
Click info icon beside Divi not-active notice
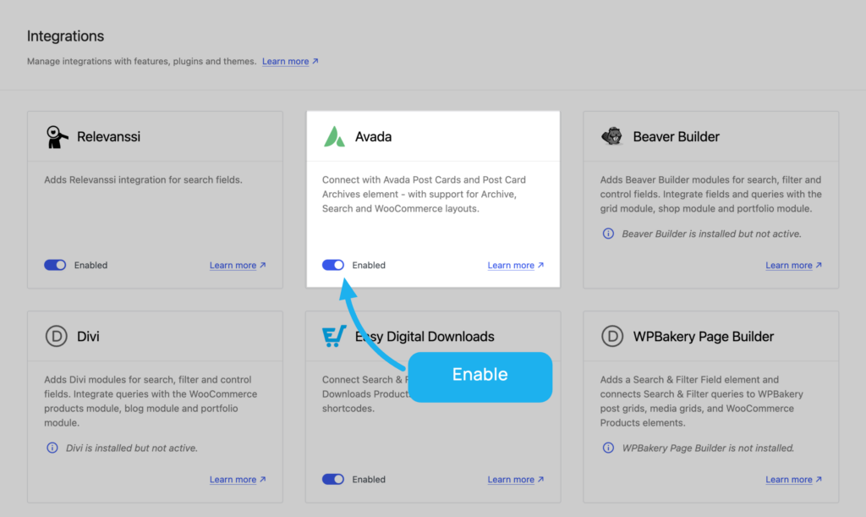click(52, 448)
